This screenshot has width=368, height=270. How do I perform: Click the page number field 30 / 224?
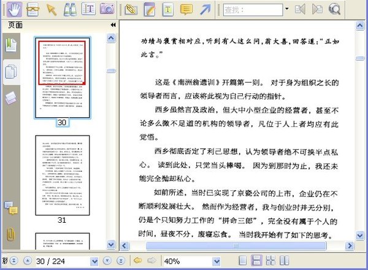click(x=63, y=261)
